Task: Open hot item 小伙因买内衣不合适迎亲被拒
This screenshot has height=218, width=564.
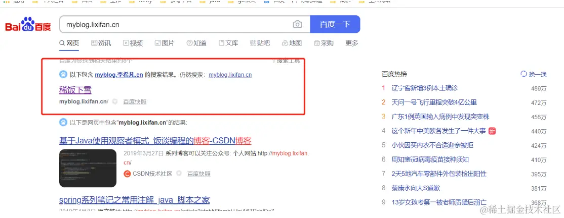Action: coord(432,145)
